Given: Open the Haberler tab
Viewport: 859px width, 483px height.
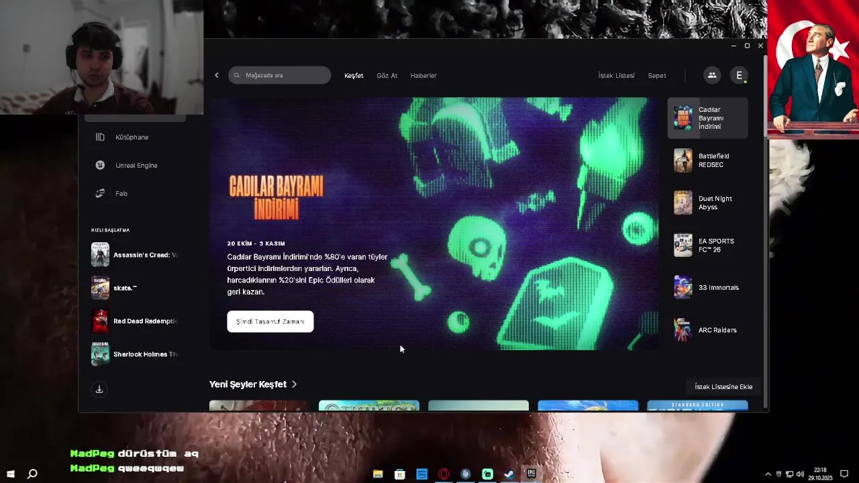Looking at the screenshot, I should 423,76.
